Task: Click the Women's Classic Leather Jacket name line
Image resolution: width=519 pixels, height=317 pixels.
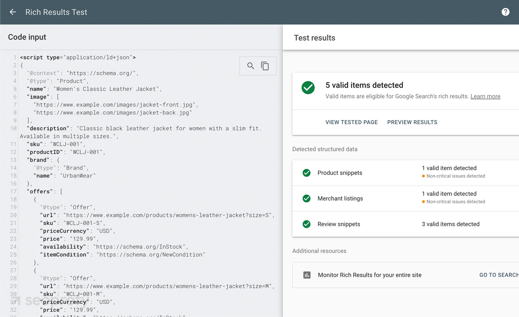Action: [x=94, y=89]
